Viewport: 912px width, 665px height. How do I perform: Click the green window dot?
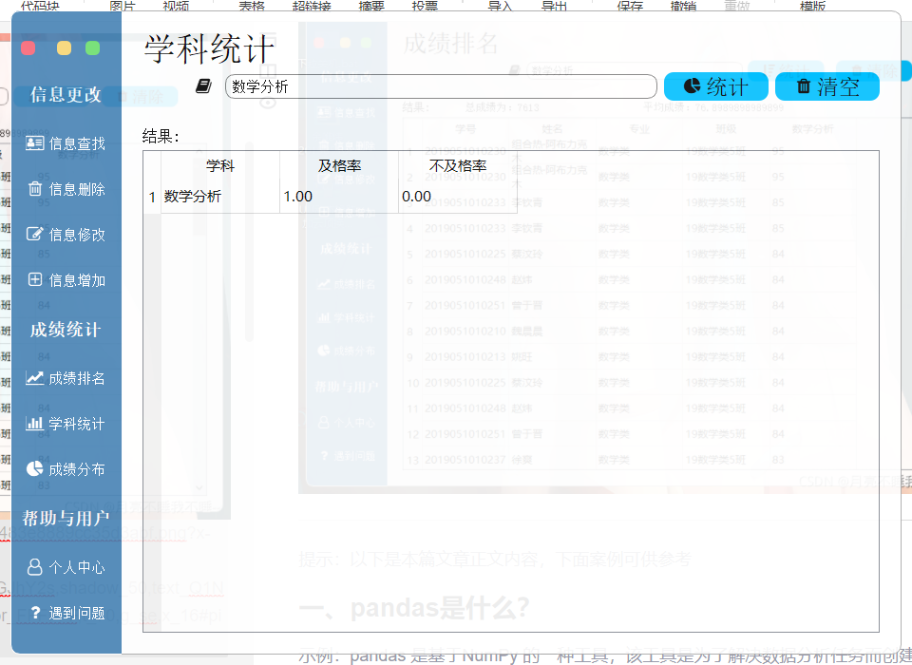(x=92, y=47)
